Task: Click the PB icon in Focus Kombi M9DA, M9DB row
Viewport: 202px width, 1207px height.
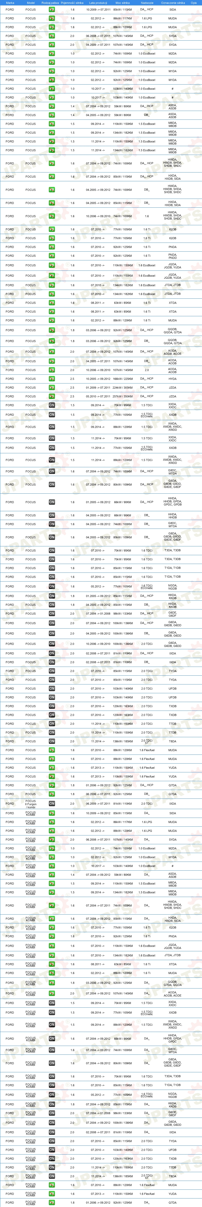Action: (52, 893)
